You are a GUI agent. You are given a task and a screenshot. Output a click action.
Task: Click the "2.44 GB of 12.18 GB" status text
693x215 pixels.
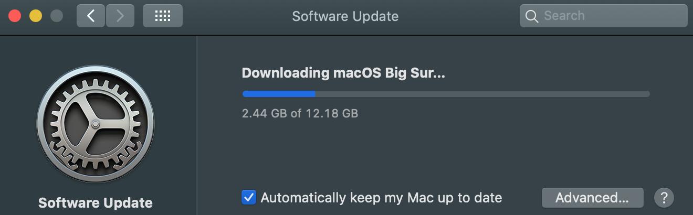(x=300, y=113)
